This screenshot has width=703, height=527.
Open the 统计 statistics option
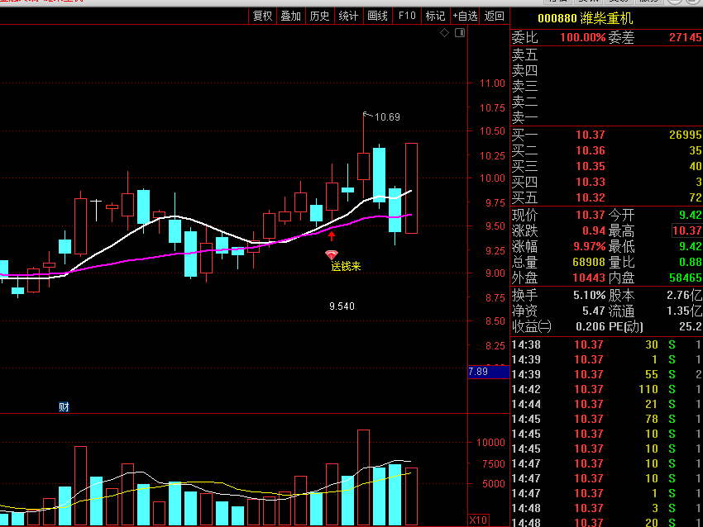point(348,17)
